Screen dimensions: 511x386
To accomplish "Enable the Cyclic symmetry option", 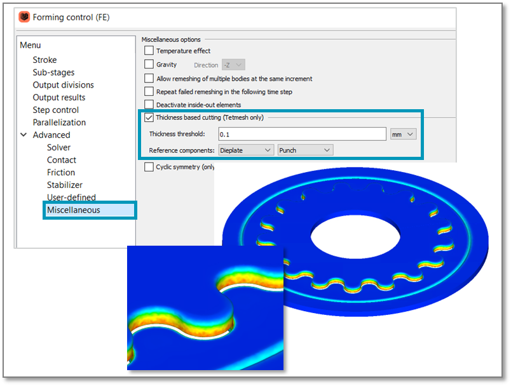I will [149, 167].
